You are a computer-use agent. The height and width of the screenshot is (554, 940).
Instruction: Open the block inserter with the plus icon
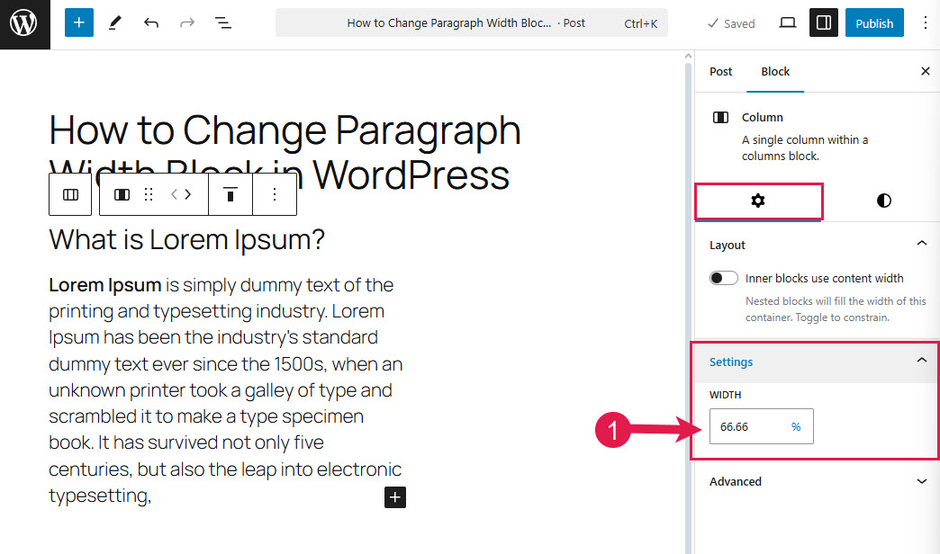(78, 22)
